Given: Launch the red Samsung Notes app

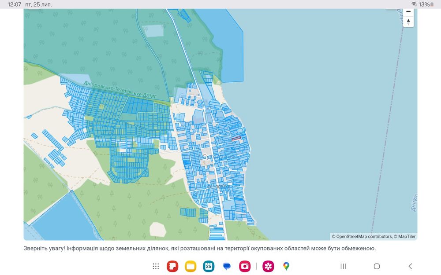Looking at the screenshot, I should coord(172,266).
